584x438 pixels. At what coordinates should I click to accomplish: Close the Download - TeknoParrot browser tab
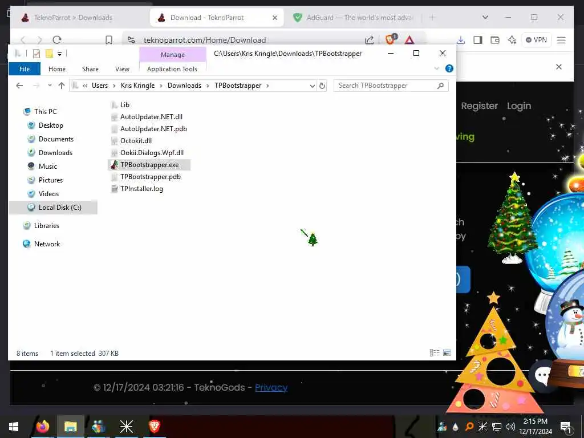(275, 18)
